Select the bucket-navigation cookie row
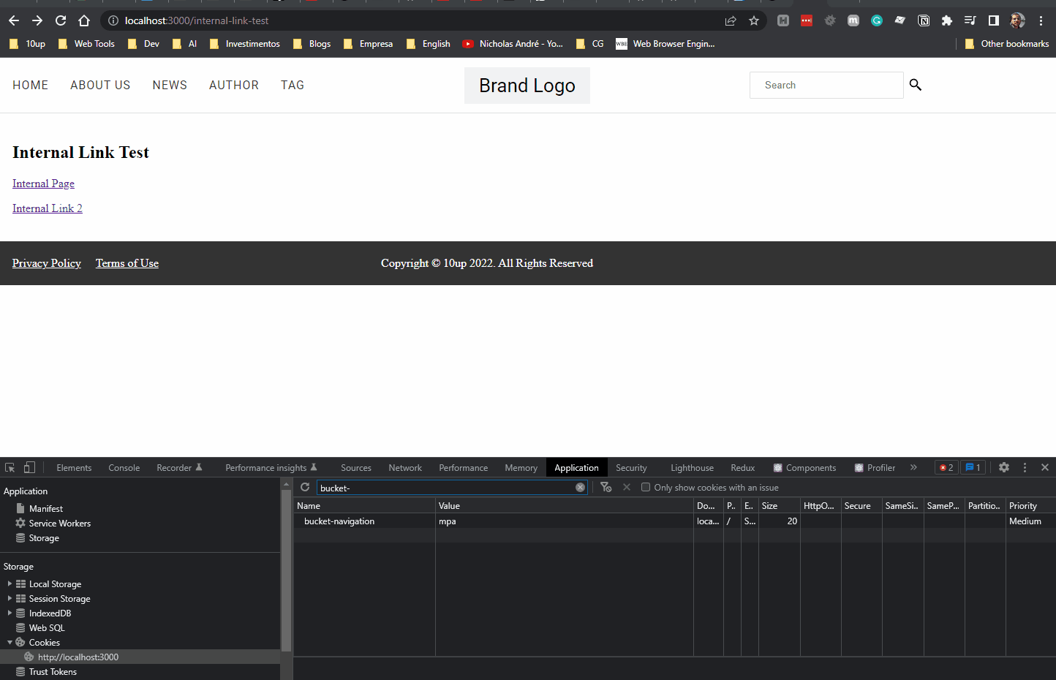The image size is (1056, 680). point(674,521)
